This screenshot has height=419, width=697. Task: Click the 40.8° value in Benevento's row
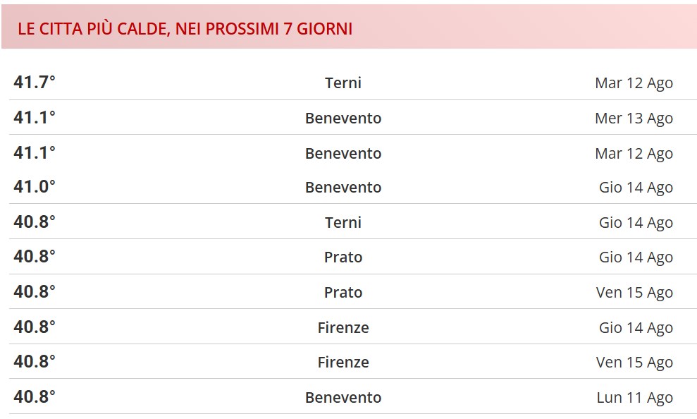35,397
